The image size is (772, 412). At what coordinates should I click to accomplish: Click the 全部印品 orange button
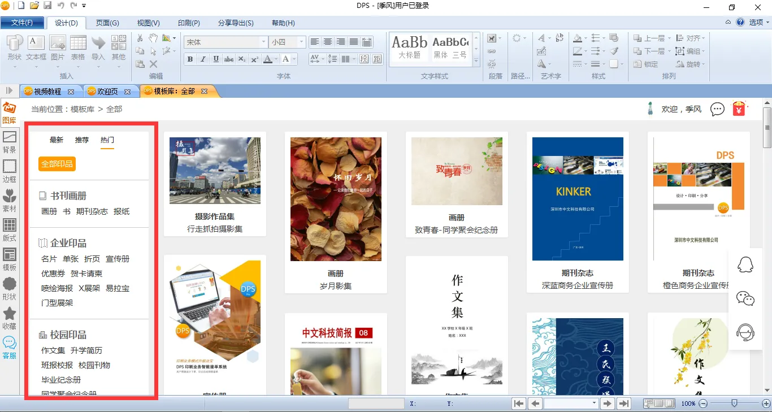pyautogui.click(x=57, y=164)
